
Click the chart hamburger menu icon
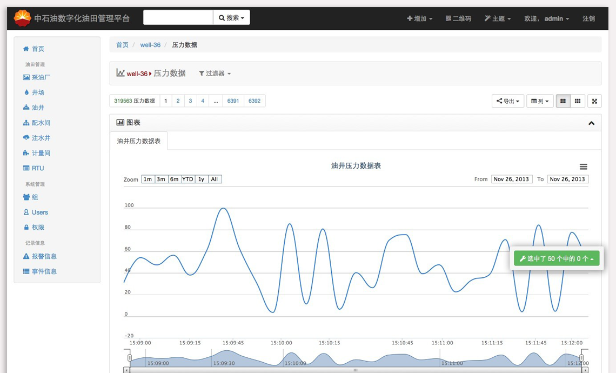[583, 167]
